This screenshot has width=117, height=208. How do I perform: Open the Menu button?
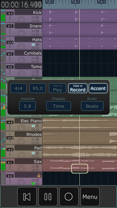tap(90, 197)
